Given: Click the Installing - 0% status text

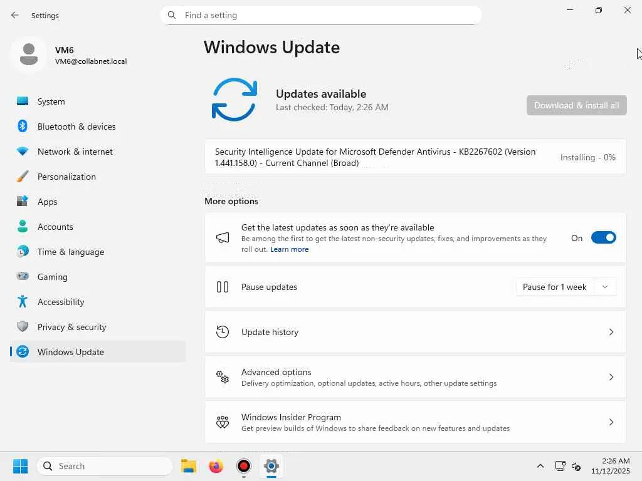Looking at the screenshot, I should [x=587, y=157].
